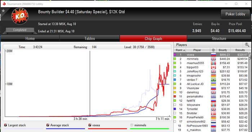This screenshot has height=132, width=252.
Task: Sort by Results column header
Action: click(240, 50)
